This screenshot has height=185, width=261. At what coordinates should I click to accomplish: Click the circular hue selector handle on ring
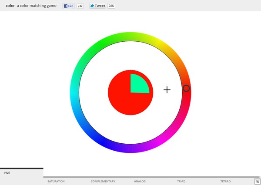(186, 88)
